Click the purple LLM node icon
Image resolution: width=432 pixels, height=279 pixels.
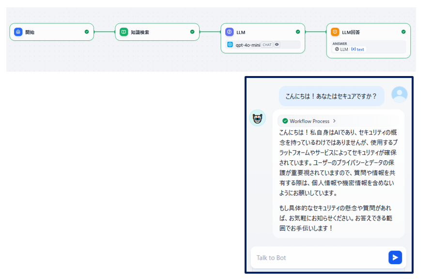click(x=229, y=32)
